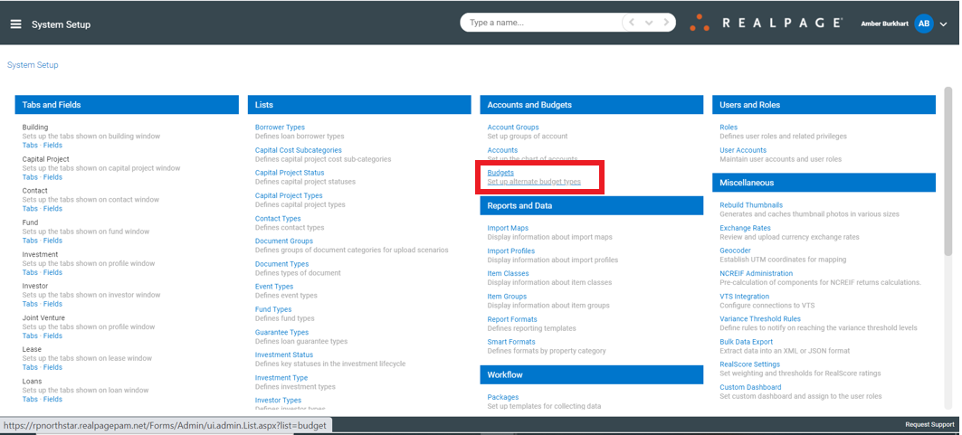This screenshot has width=962, height=435.
Task: Expand the user account chevron menu
Action: (944, 24)
